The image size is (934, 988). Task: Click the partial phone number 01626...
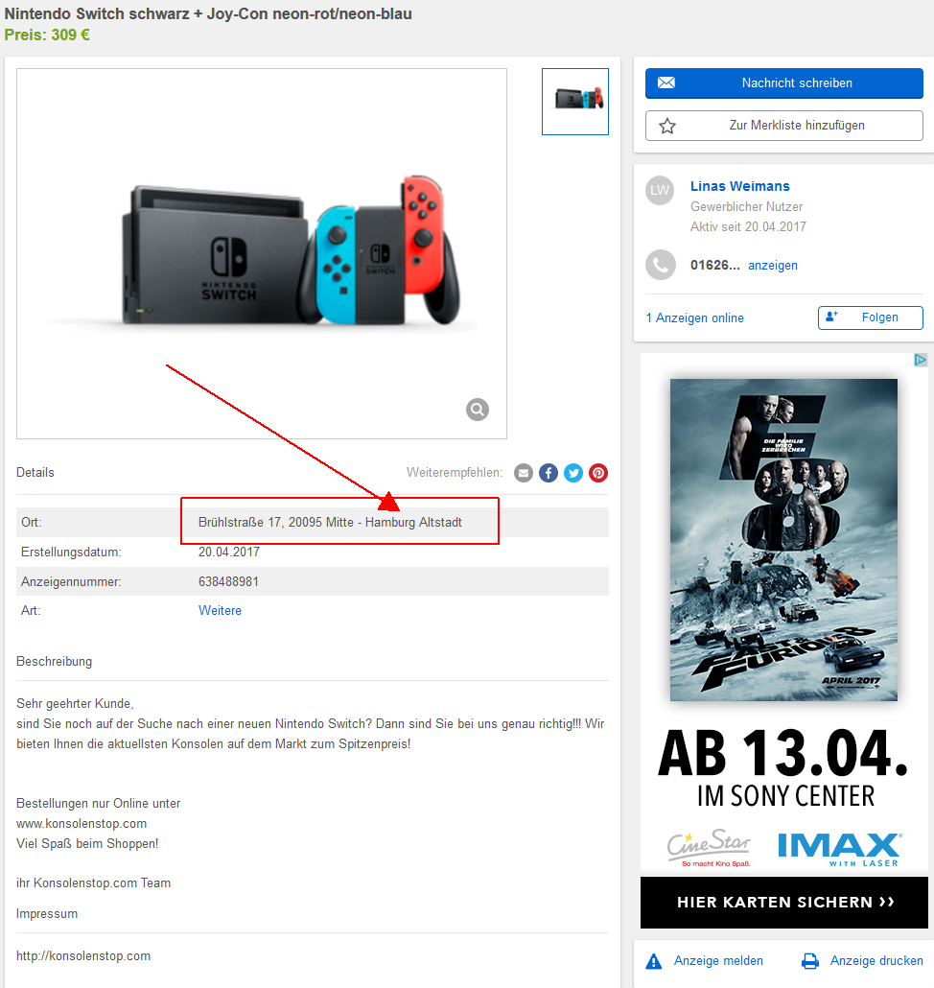pos(714,266)
